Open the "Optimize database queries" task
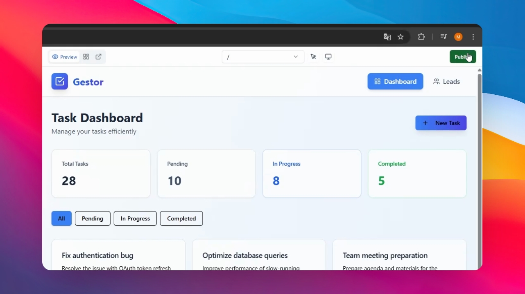 (x=259, y=255)
